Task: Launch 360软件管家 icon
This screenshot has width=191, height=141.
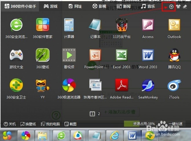Action: point(43,25)
